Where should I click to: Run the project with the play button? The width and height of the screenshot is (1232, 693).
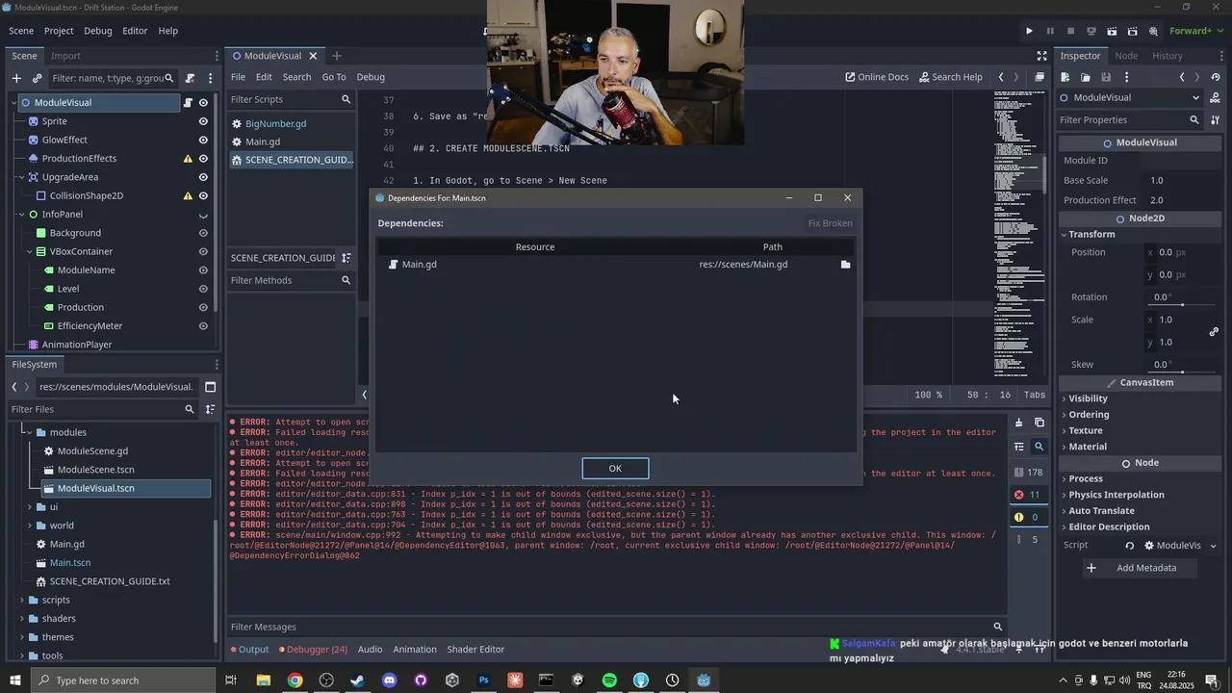click(1029, 31)
